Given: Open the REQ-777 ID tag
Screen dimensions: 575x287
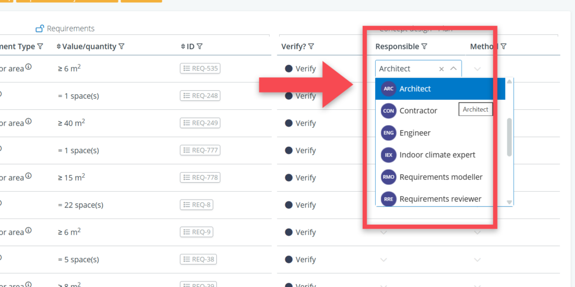Looking at the screenshot, I should [200, 150].
